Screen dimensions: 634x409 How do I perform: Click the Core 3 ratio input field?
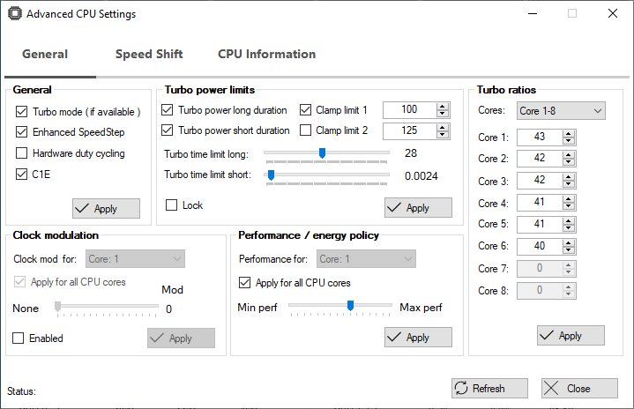click(x=539, y=181)
